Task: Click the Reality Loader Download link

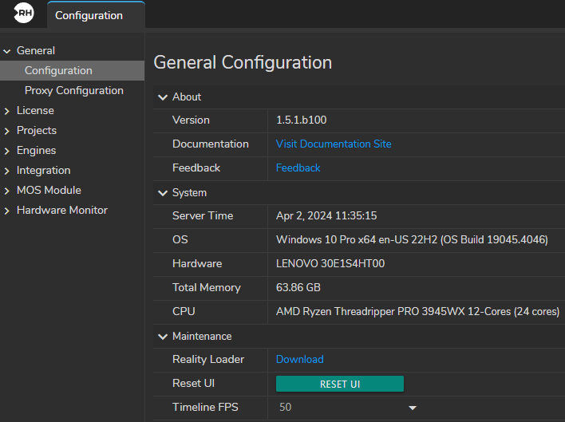Action: (x=299, y=360)
